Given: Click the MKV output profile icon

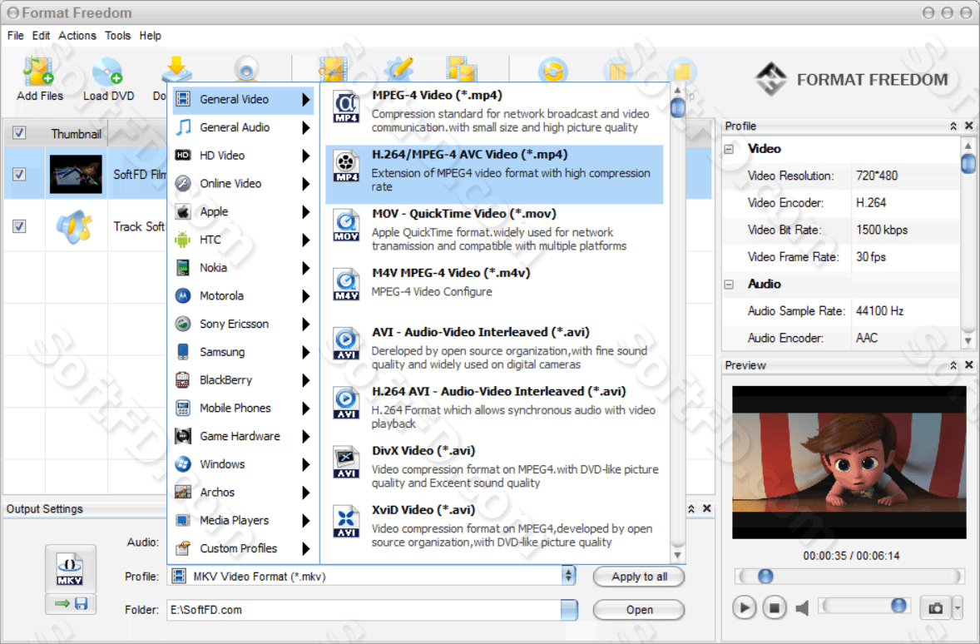Looking at the screenshot, I should point(70,569).
